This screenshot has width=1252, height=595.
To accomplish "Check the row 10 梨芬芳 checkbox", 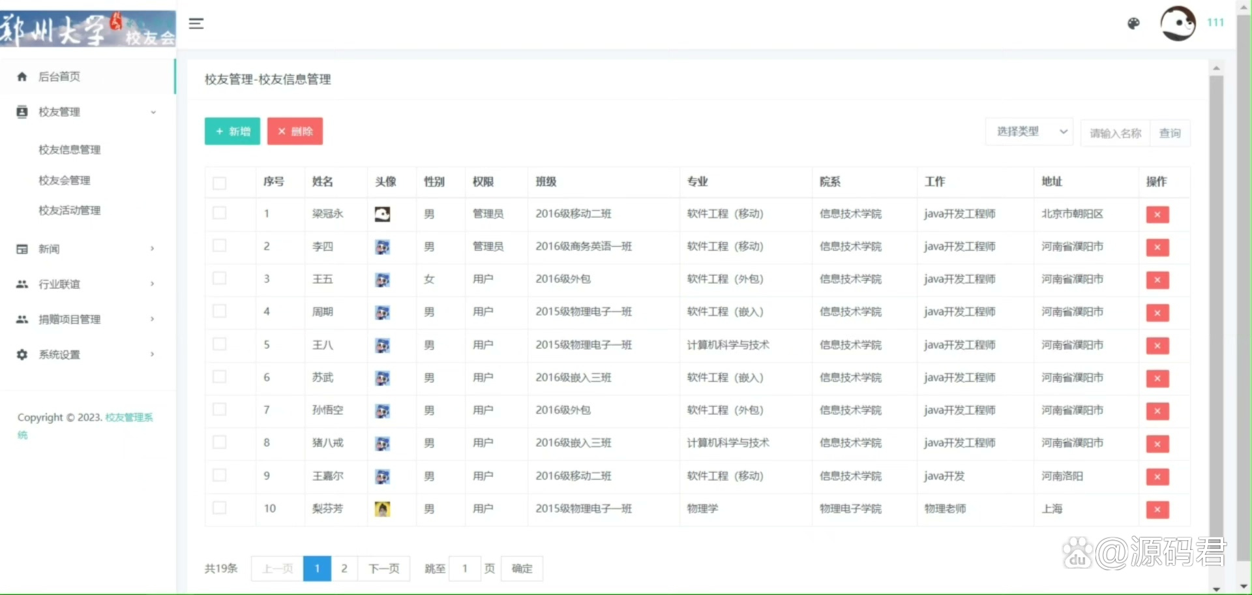I will pyautogui.click(x=220, y=508).
